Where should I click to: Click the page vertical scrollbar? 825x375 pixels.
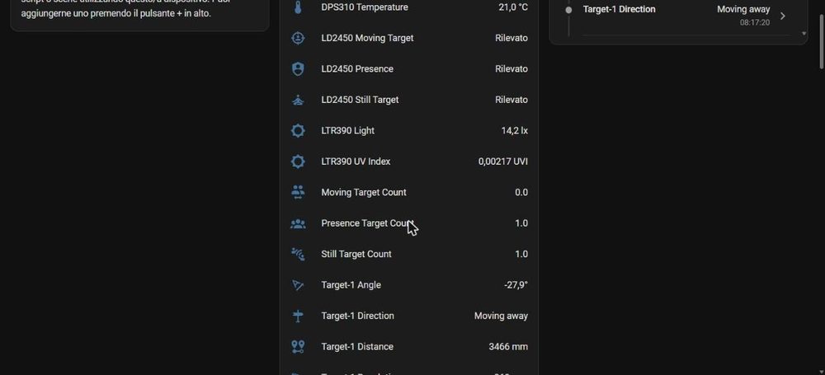pyautogui.click(x=822, y=42)
